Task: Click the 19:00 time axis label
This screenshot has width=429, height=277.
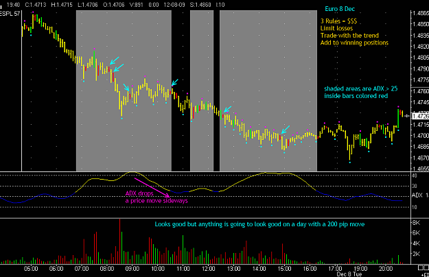Action: click(360, 269)
